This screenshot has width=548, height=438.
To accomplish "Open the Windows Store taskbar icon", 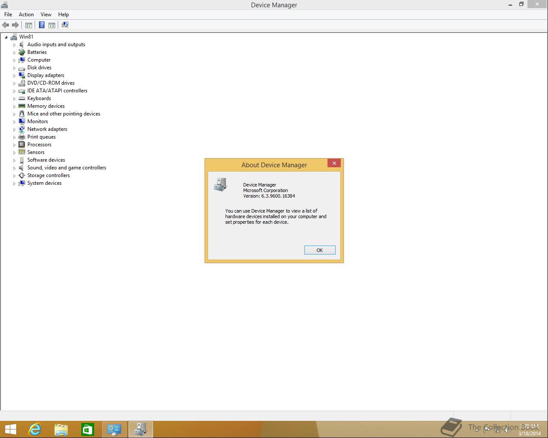I will (x=88, y=429).
